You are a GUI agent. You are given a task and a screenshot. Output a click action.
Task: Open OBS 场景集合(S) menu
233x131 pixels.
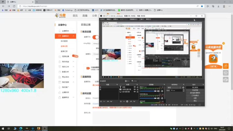[x=133, y=19]
